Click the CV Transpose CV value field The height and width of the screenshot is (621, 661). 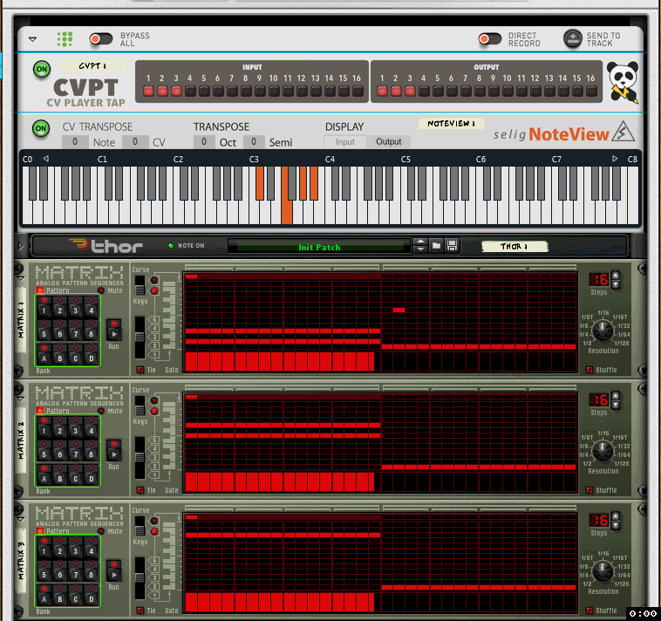tap(135, 142)
